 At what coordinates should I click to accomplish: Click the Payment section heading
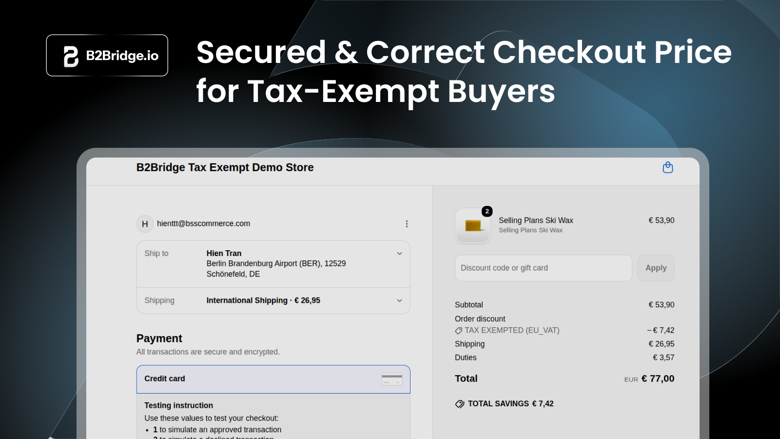click(x=159, y=339)
